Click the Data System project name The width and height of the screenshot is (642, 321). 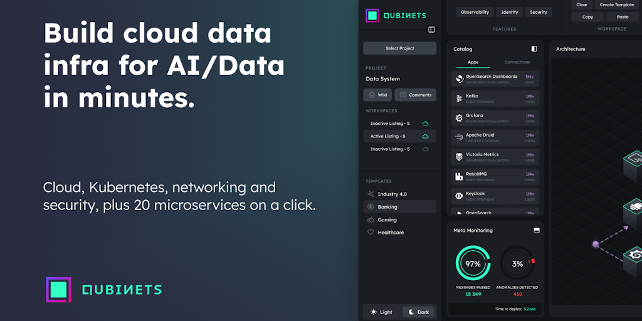click(382, 78)
